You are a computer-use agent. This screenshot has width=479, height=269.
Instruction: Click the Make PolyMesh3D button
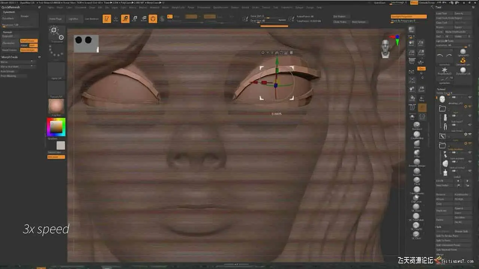(458, 32)
